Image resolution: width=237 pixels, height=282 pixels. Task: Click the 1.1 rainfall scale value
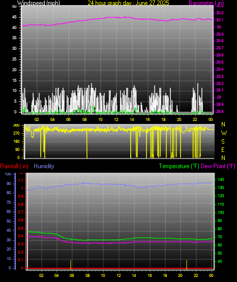click(x=21, y=180)
